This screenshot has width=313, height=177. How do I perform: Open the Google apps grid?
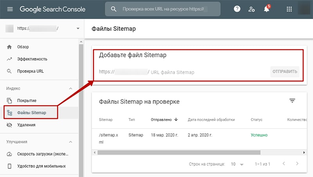pyautogui.click(x=289, y=9)
